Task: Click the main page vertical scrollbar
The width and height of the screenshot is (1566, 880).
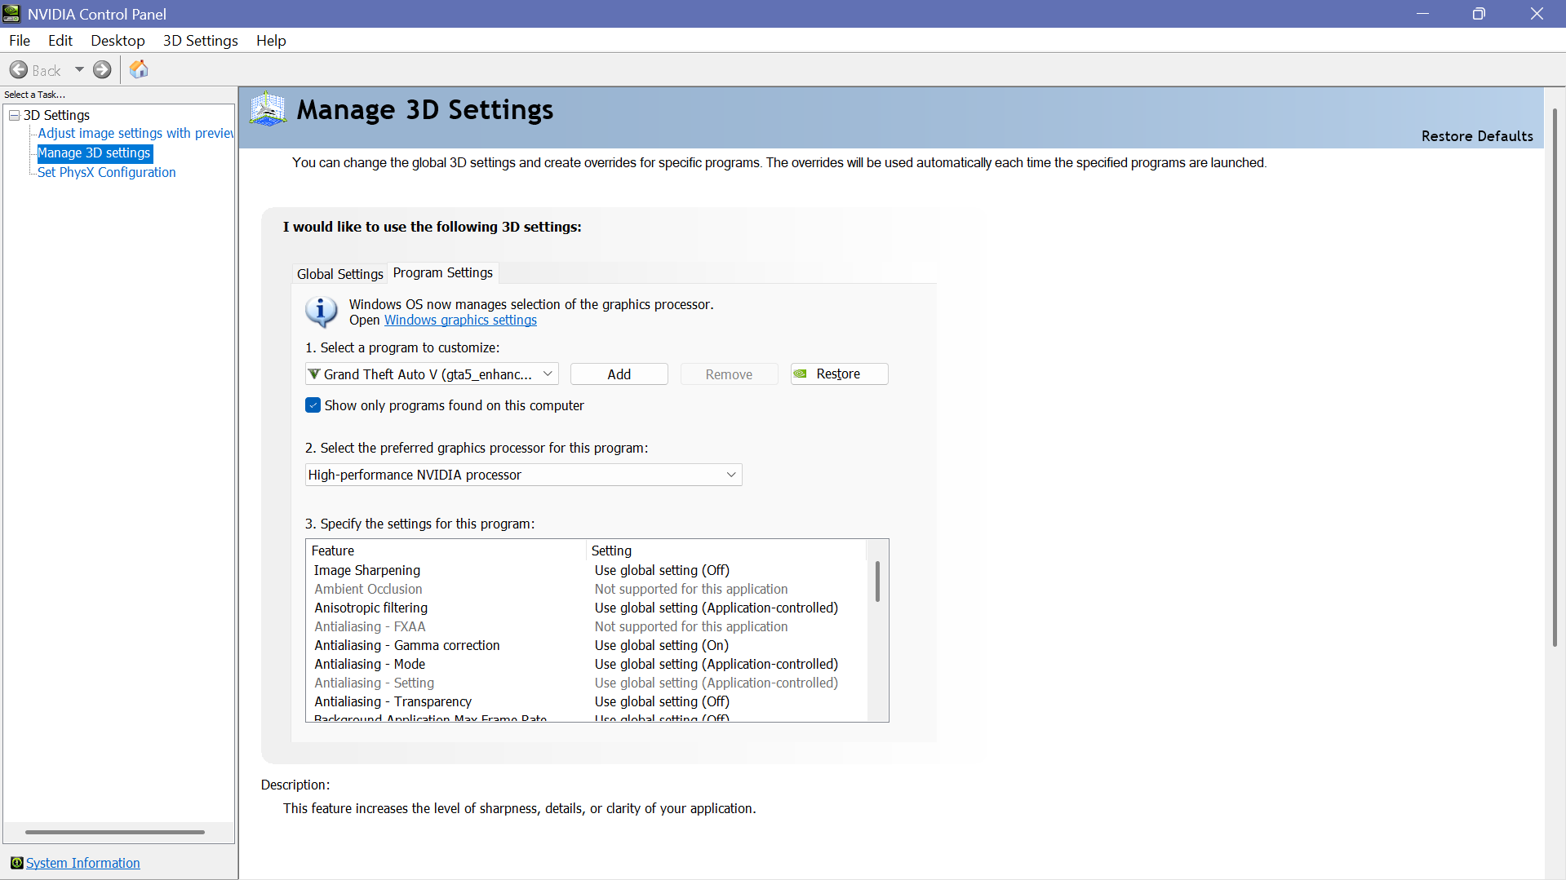Action: (x=1554, y=378)
